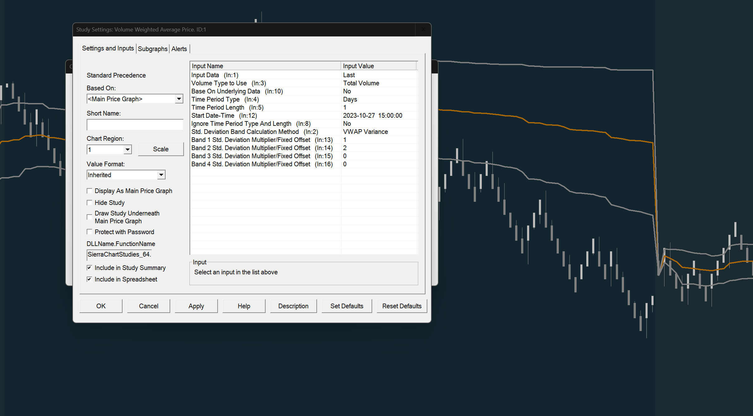Open the Value Format dropdown

click(x=161, y=175)
